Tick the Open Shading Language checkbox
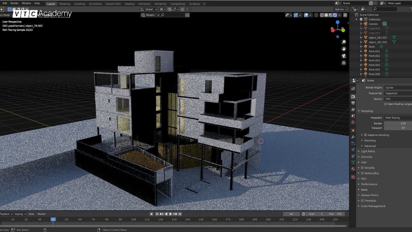The height and width of the screenshot is (232, 412). pos(385,104)
